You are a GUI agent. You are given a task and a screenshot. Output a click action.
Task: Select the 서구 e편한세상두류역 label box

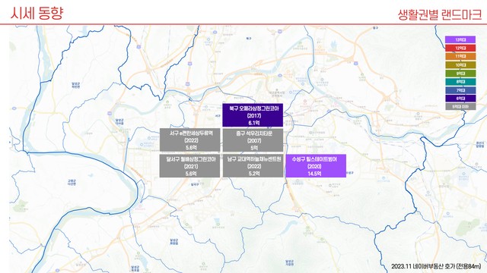tap(189, 140)
